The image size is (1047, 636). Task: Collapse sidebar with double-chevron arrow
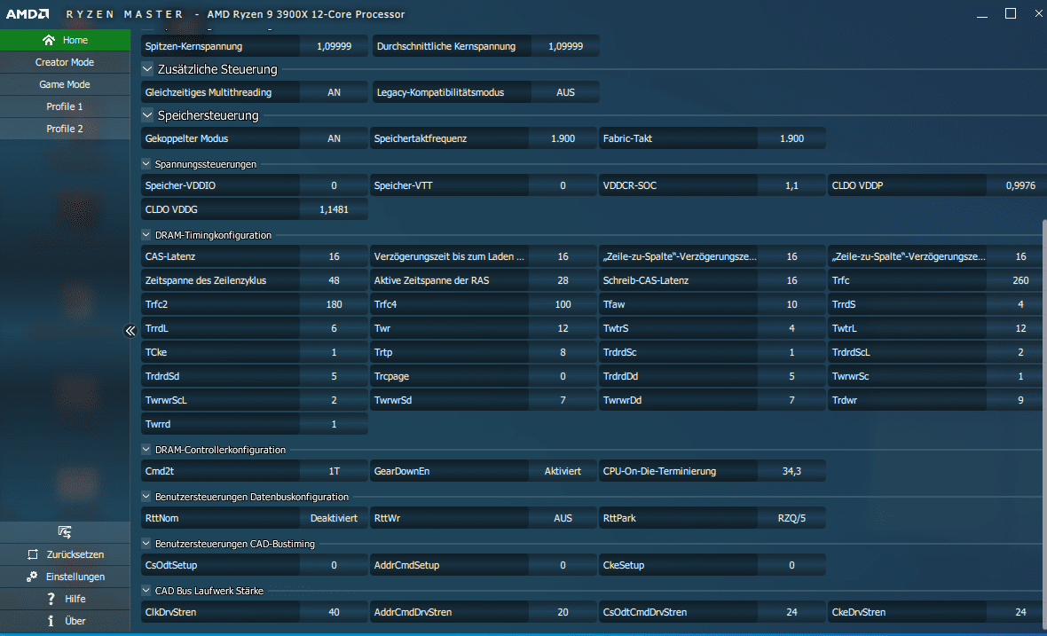[x=130, y=330]
